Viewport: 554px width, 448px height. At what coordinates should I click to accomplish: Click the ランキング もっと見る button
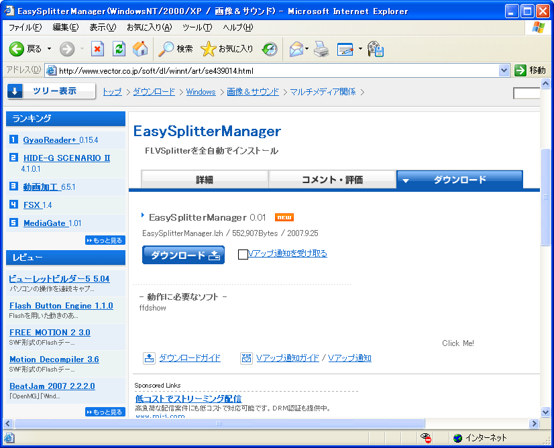click(105, 240)
